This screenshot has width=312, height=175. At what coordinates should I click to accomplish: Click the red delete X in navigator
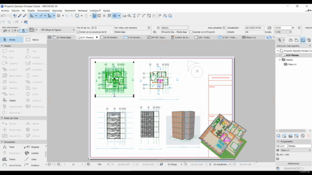pyautogui.click(x=309, y=136)
